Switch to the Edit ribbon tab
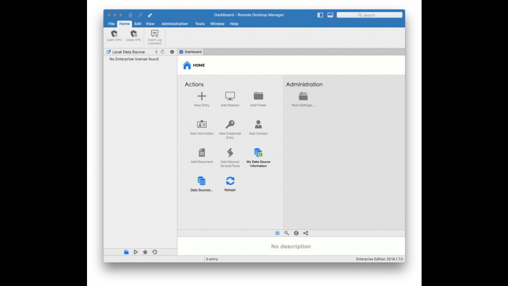Image resolution: width=508 pixels, height=286 pixels. click(x=138, y=24)
